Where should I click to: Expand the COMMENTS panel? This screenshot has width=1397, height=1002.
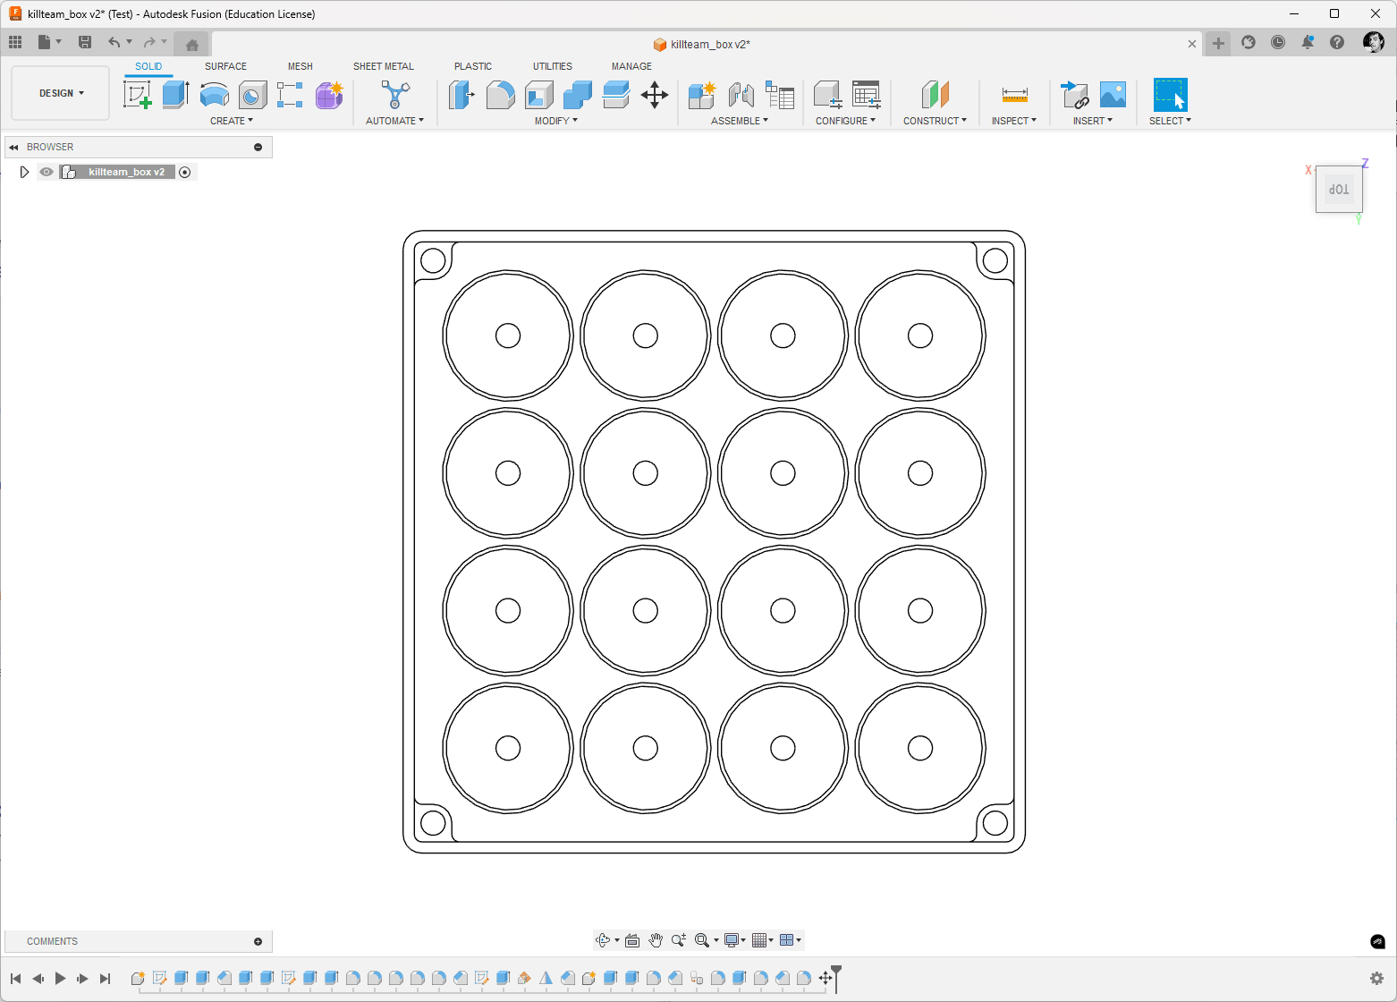(258, 941)
